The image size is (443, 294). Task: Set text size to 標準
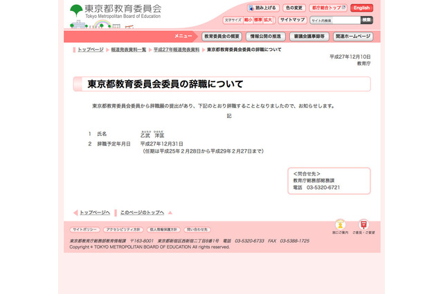tap(258, 20)
